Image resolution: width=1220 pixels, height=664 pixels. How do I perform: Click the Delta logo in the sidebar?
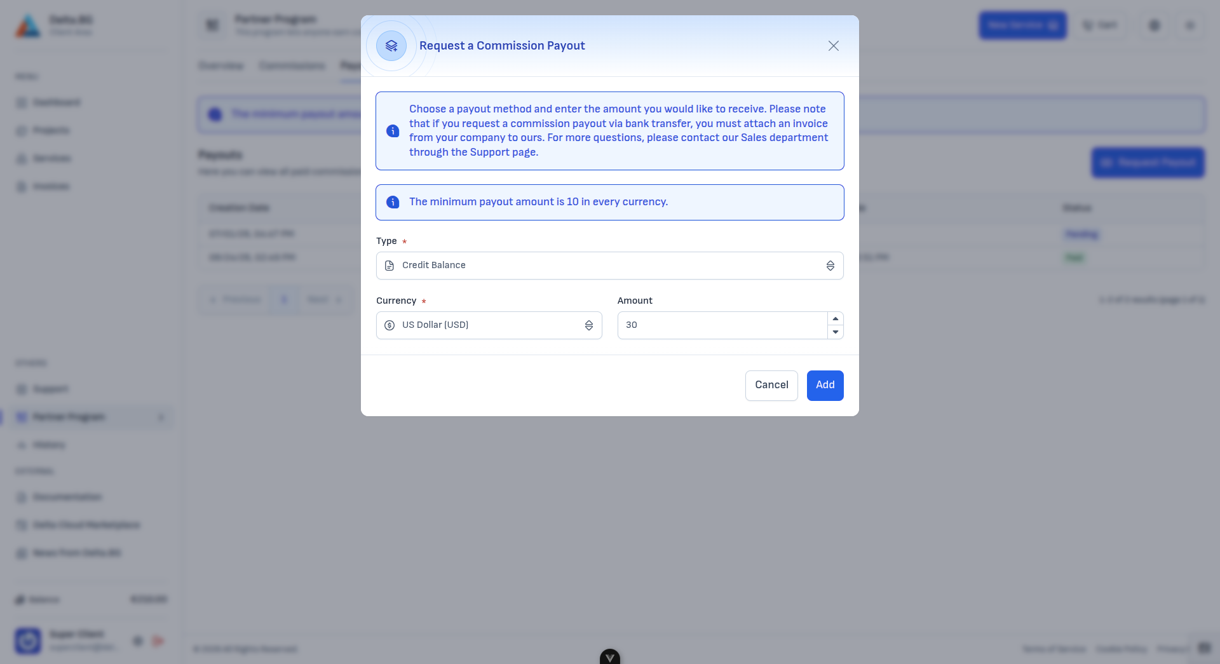click(28, 25)
